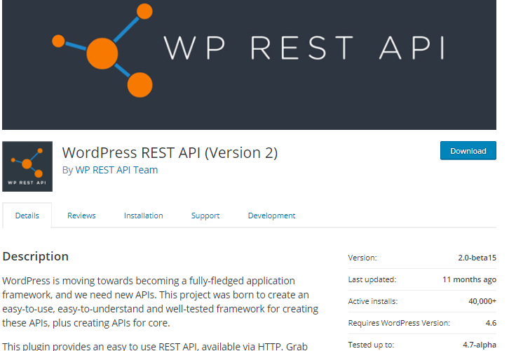
Task: Click the WP REST API banner image
Action: (250, 65)
